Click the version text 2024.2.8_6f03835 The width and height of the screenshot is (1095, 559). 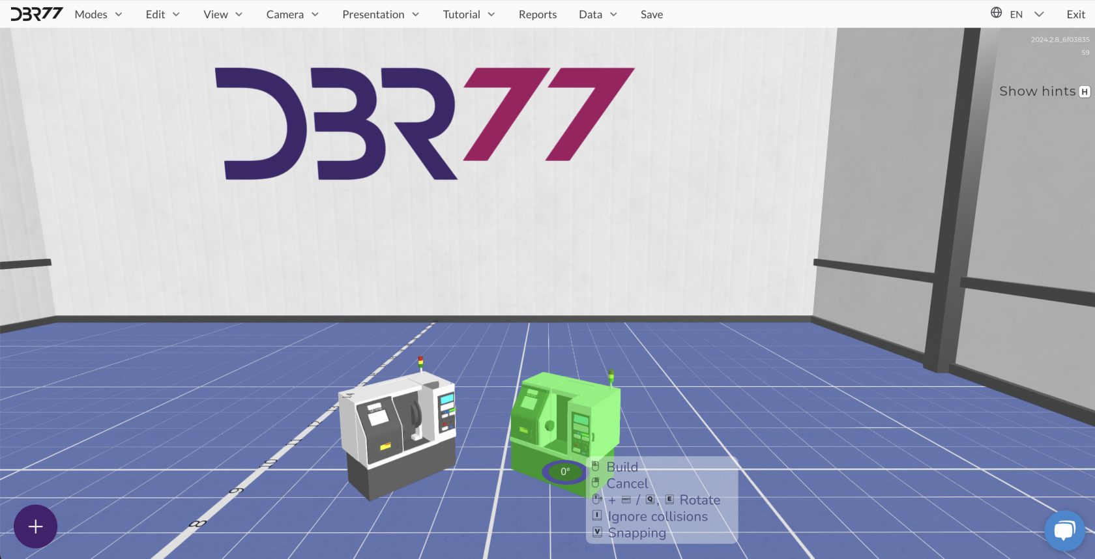pyautogui.click(x=1060, y=40)
